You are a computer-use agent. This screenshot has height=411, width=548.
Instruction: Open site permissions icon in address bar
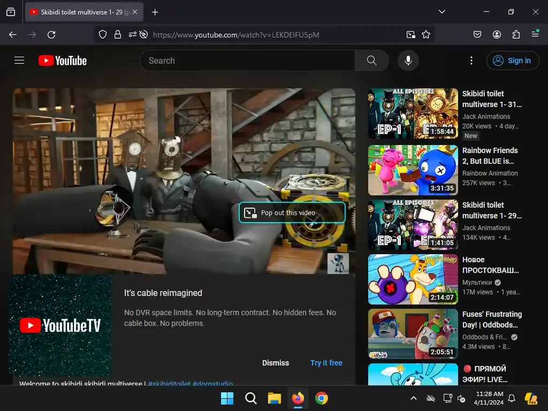[x=133, y=35]
